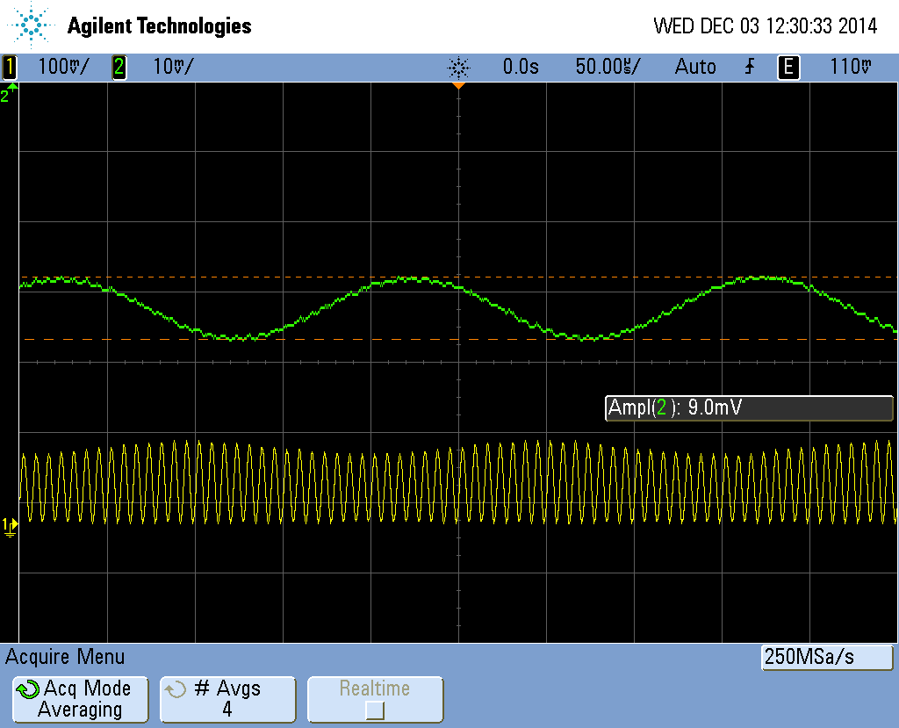Click the trigger delay reference star icon

458,67
